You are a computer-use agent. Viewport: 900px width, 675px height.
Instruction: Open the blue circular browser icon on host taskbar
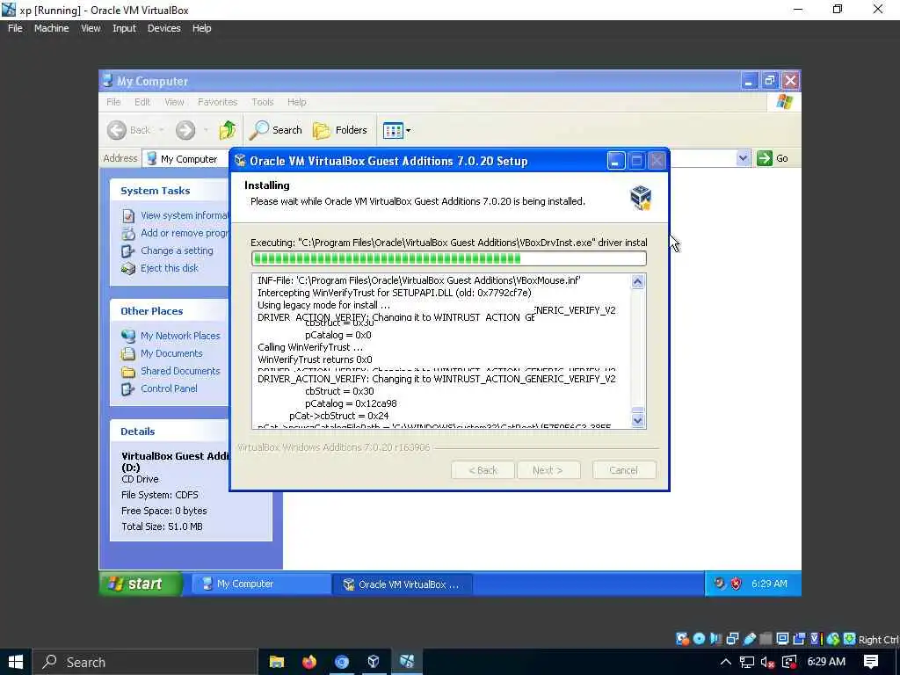pos(342,662)
